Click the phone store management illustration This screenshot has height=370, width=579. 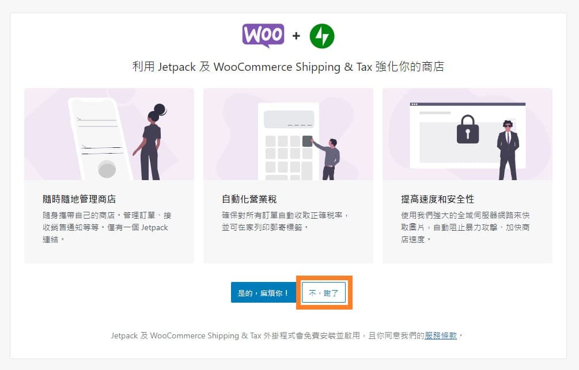(109, 134)
